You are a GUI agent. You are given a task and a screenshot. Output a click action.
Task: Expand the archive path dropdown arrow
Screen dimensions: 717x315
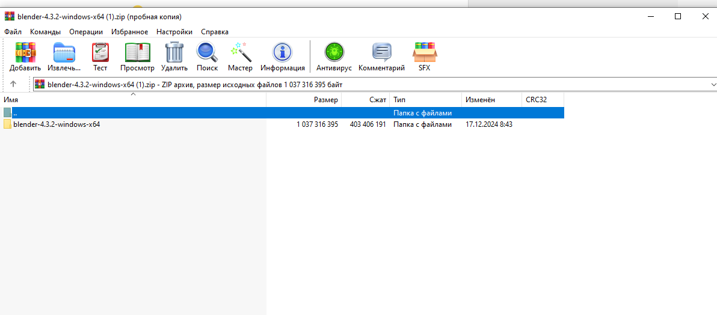(713, 85)
